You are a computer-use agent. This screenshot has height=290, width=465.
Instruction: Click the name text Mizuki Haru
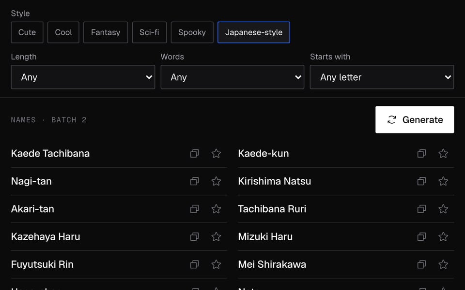coord(265,236)
